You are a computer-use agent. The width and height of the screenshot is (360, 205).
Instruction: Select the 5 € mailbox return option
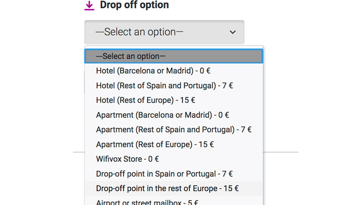click(x=173, y=202)
